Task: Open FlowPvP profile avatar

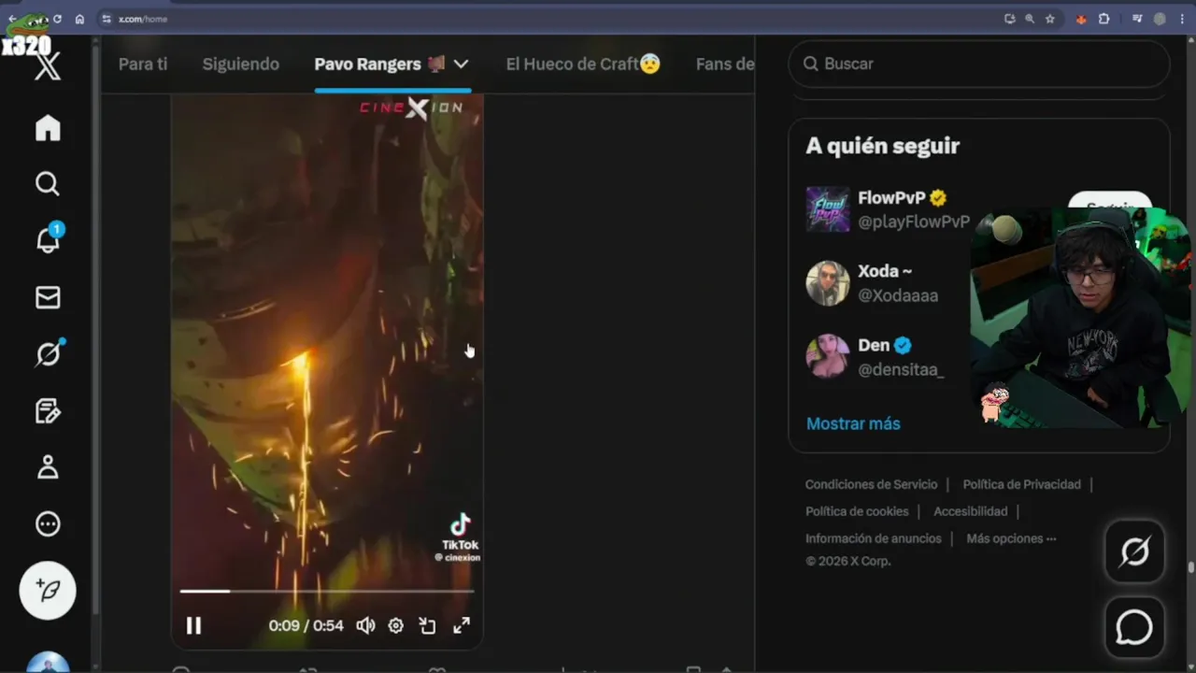Action: [x=828, y=209]
